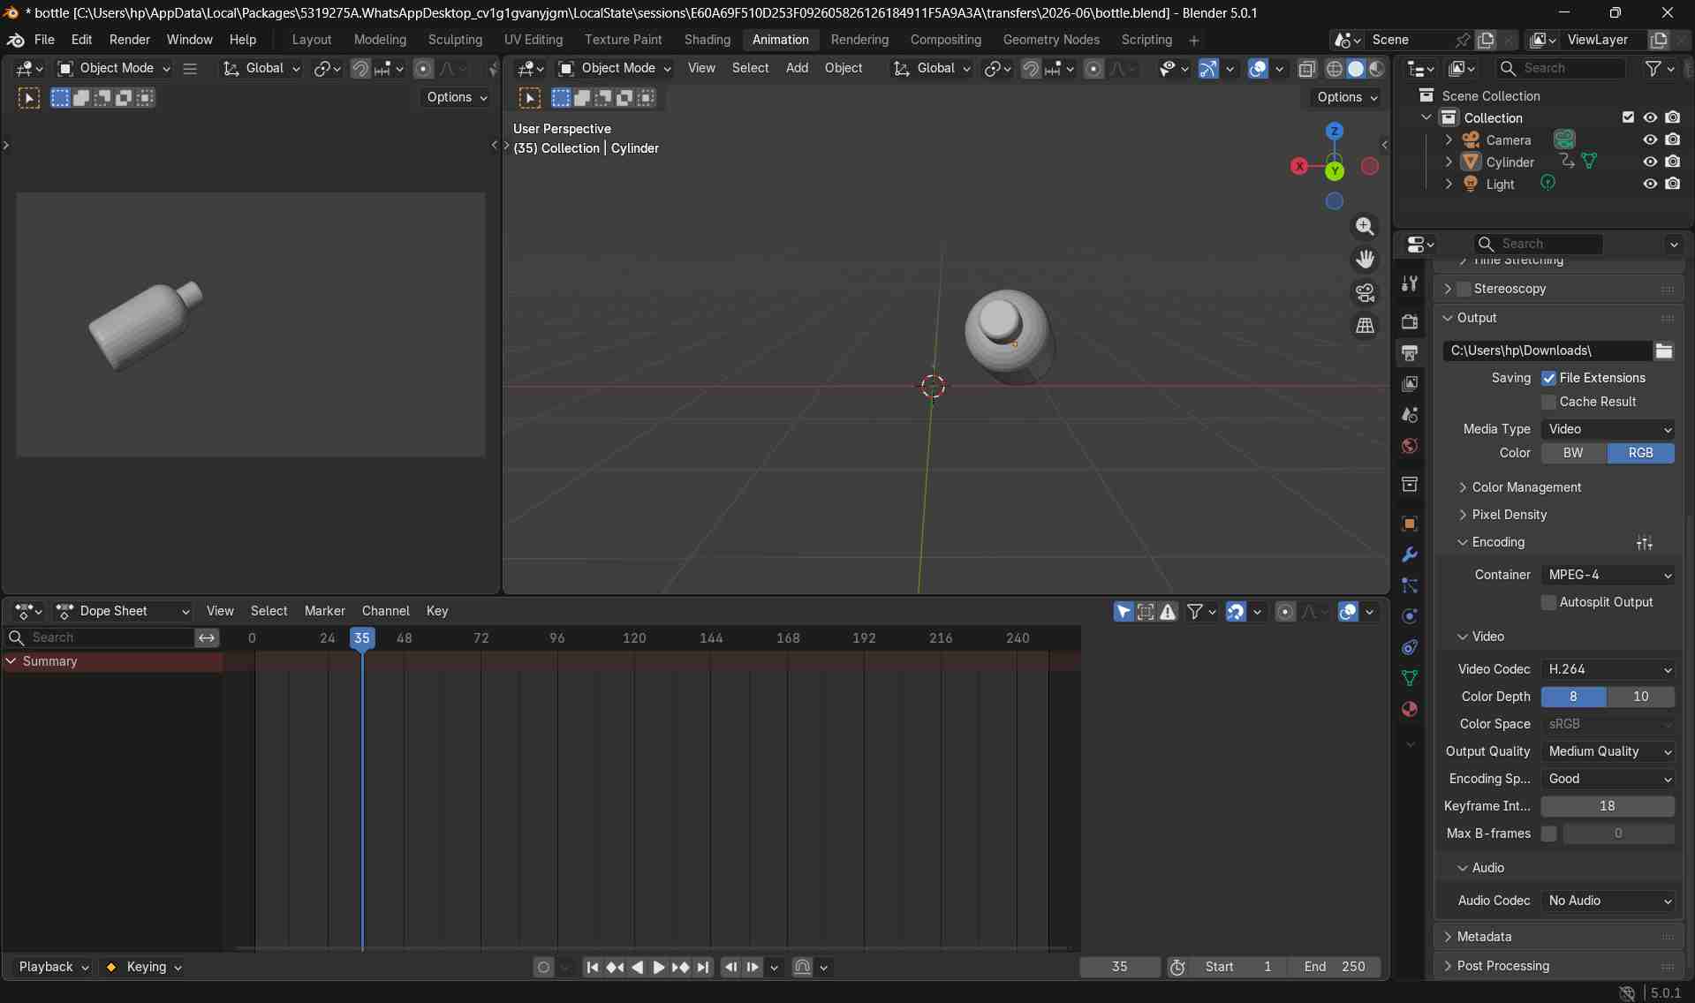
Task: Open the Render menu
Action: [x=129, y=40]
